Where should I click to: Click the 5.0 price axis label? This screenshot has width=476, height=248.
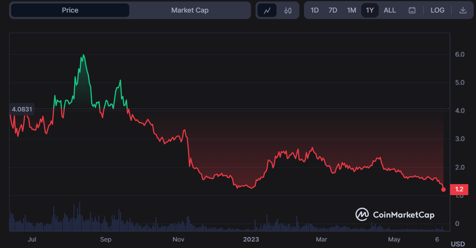tap(460, 83)
